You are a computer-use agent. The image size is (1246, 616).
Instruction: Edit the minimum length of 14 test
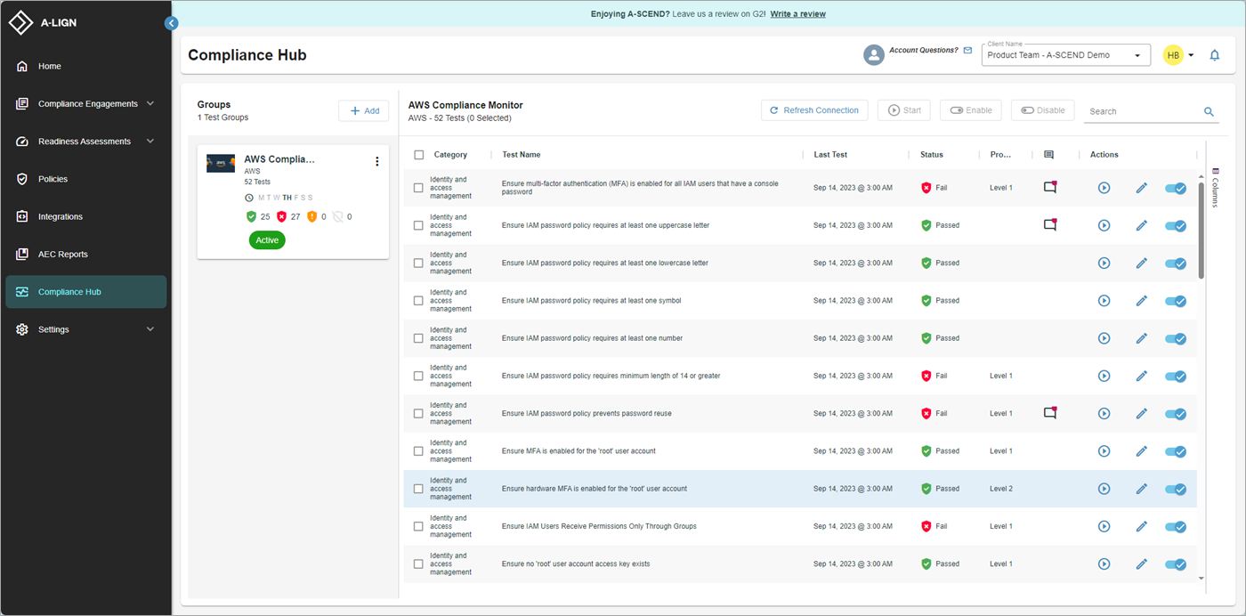(x=1142, y=376)
